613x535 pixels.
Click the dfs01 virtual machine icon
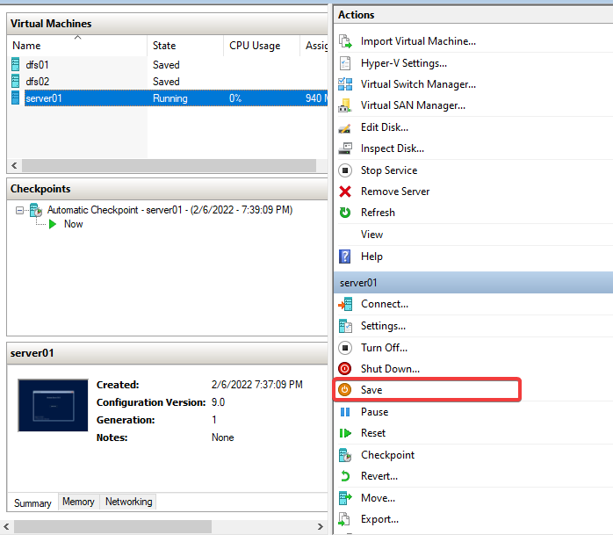pyautogui.click(x=16, y=64)
